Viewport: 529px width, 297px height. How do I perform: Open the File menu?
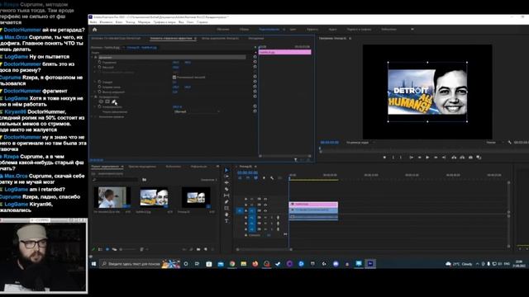93,22
